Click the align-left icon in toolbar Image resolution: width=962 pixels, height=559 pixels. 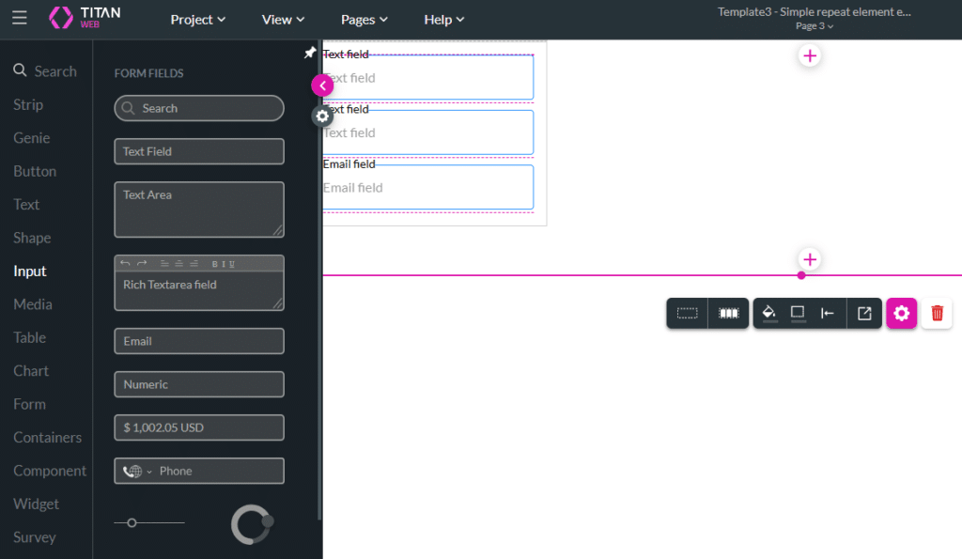(x=827, y=312)
